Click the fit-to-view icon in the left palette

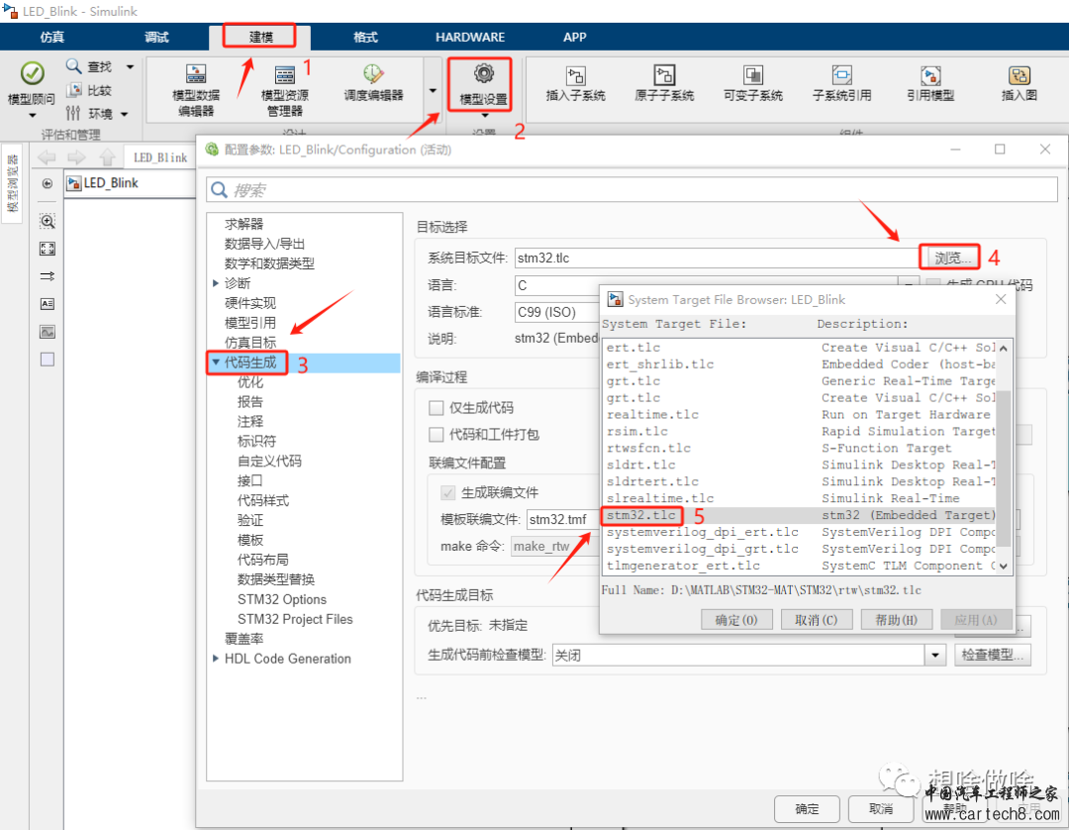click(48, 249)
